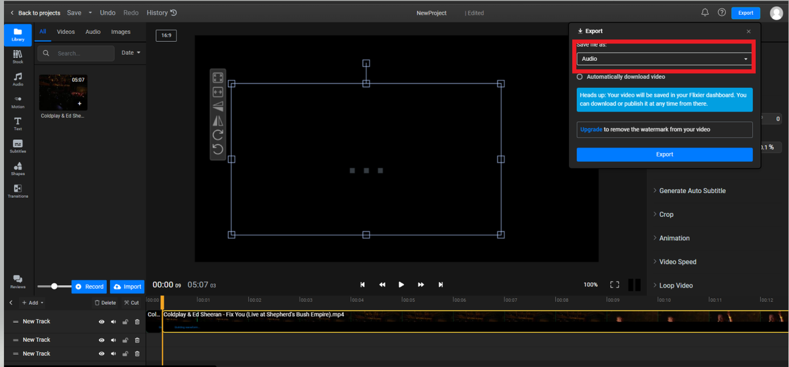Enable Automatically download video option

click(579, 77)
